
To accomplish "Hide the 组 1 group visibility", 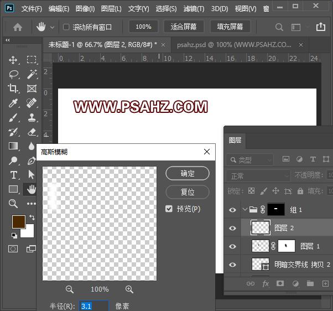I will point(232,210).
